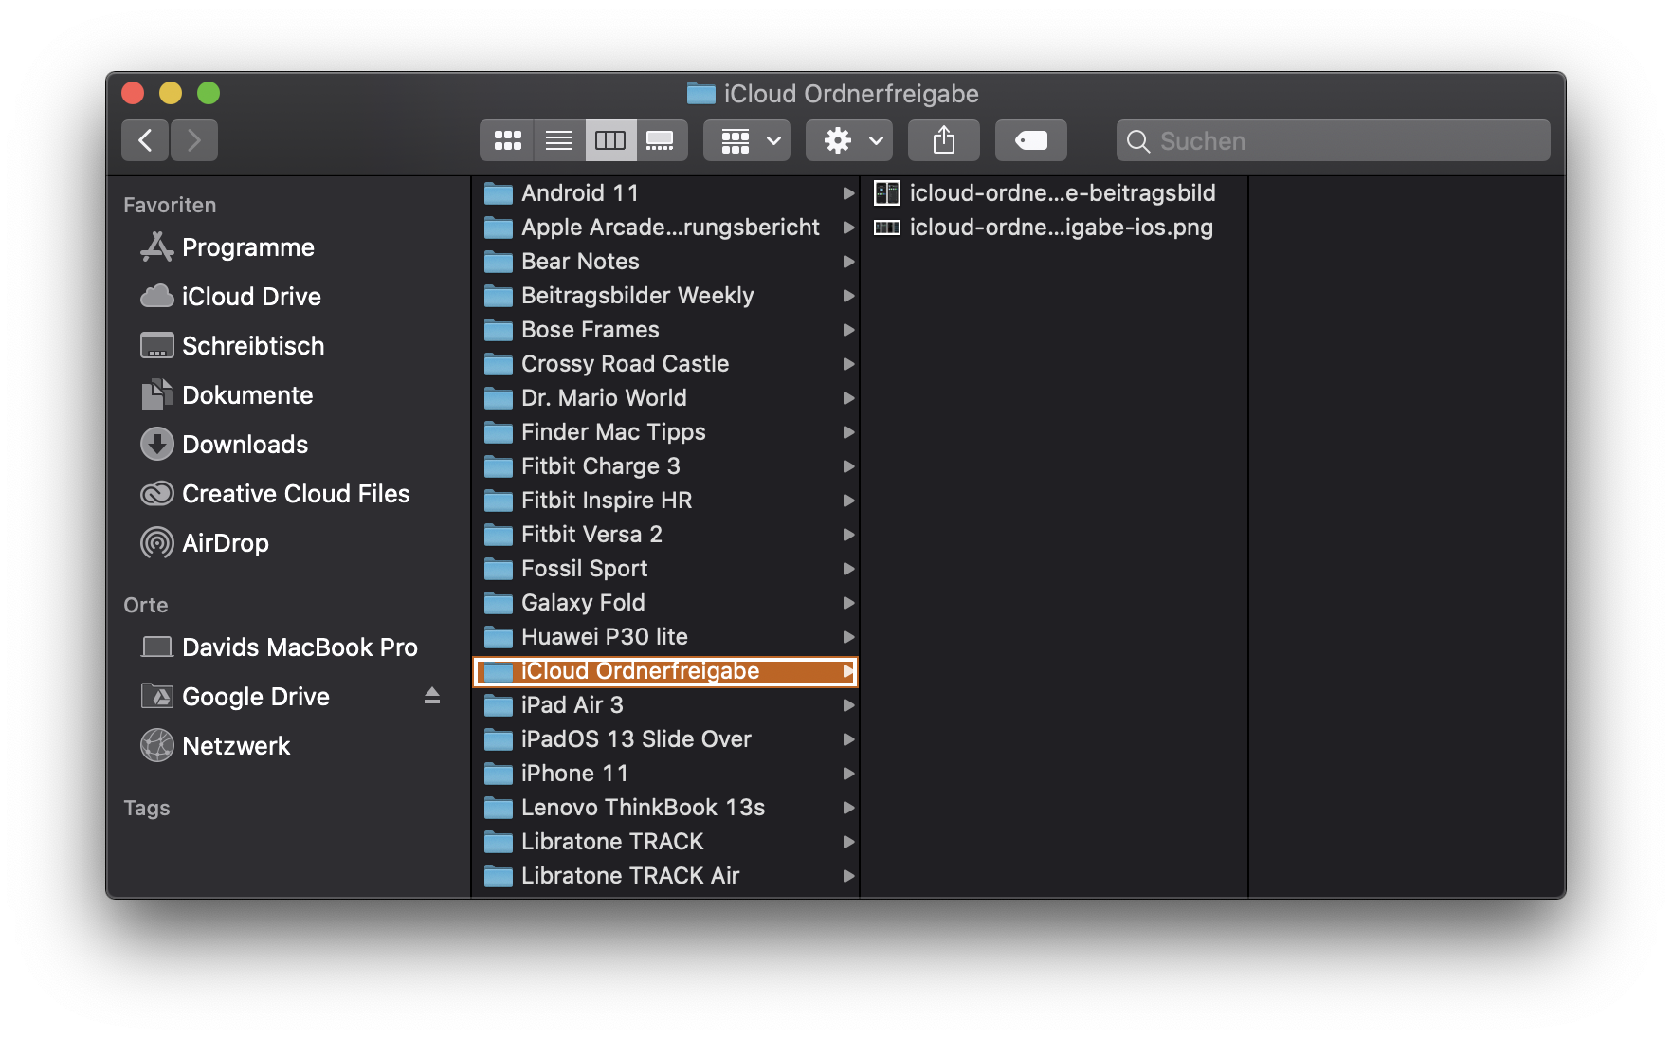This screenshot has width=1672, height=1039.
Task: Expand the Fitbit Versa 2 arrow
Action: [848, 535]
